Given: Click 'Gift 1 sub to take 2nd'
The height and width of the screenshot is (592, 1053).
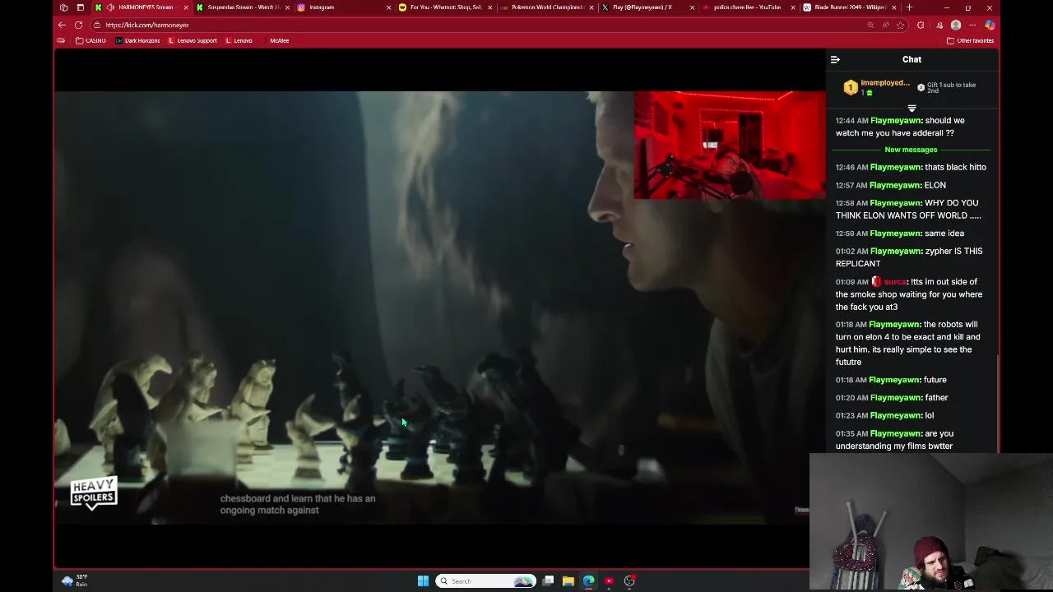Looking at the screenshot, I should coord(947,87).
